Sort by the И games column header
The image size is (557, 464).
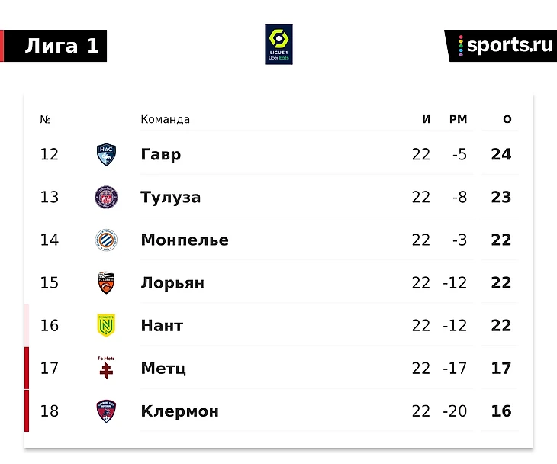(427, 119)
